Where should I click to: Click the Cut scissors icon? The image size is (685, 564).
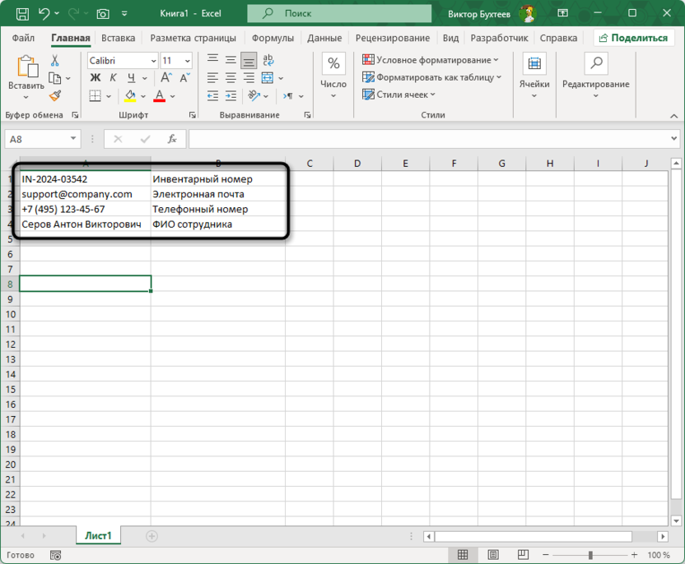point(55,61)
